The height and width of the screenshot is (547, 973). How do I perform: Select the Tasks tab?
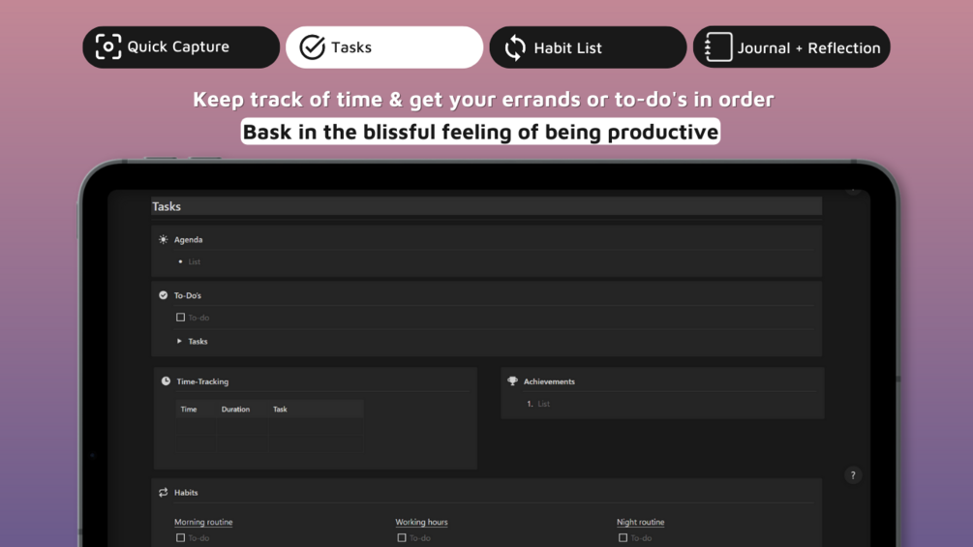pyautogui.click(x=384, y=47)
